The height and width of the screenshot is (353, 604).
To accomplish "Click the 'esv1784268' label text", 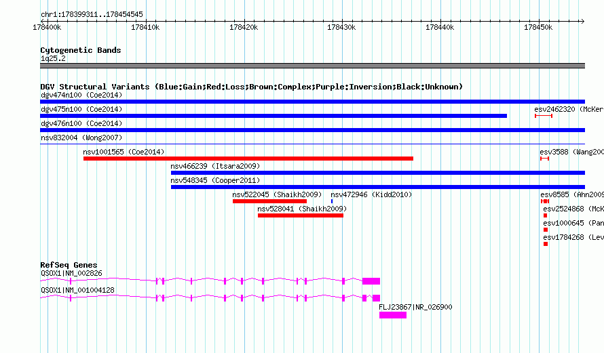I will 563,237.
